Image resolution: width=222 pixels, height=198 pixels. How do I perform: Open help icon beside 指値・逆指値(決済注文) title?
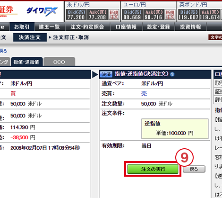pos(172,74)
